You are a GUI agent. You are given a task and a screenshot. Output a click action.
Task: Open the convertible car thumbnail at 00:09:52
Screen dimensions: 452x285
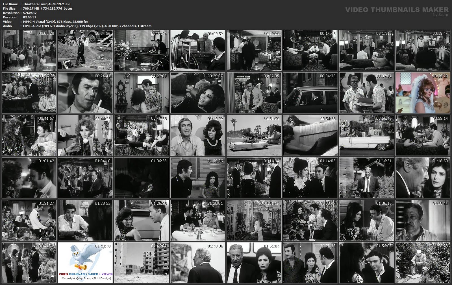coord(198,51)
